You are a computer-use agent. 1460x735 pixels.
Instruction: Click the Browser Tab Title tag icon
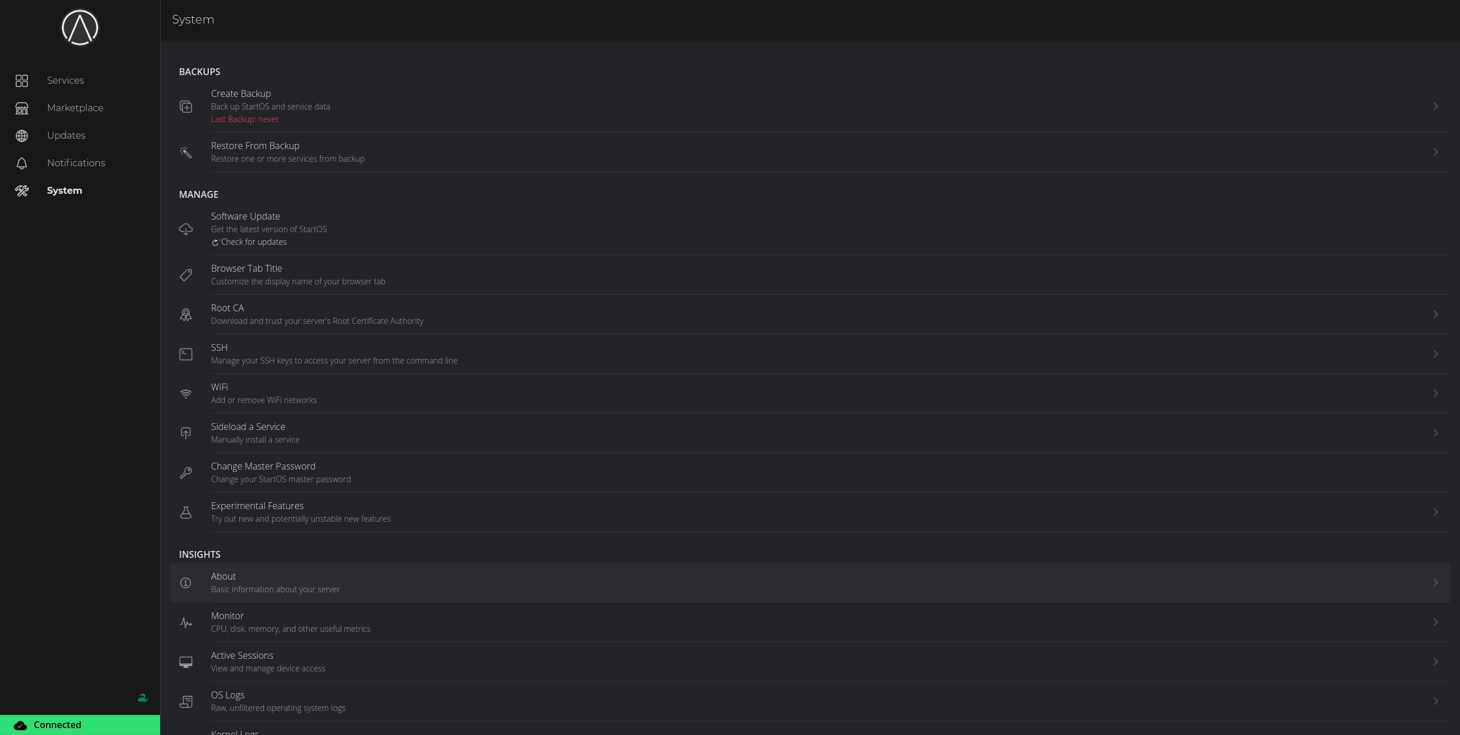tap(186, 275)
